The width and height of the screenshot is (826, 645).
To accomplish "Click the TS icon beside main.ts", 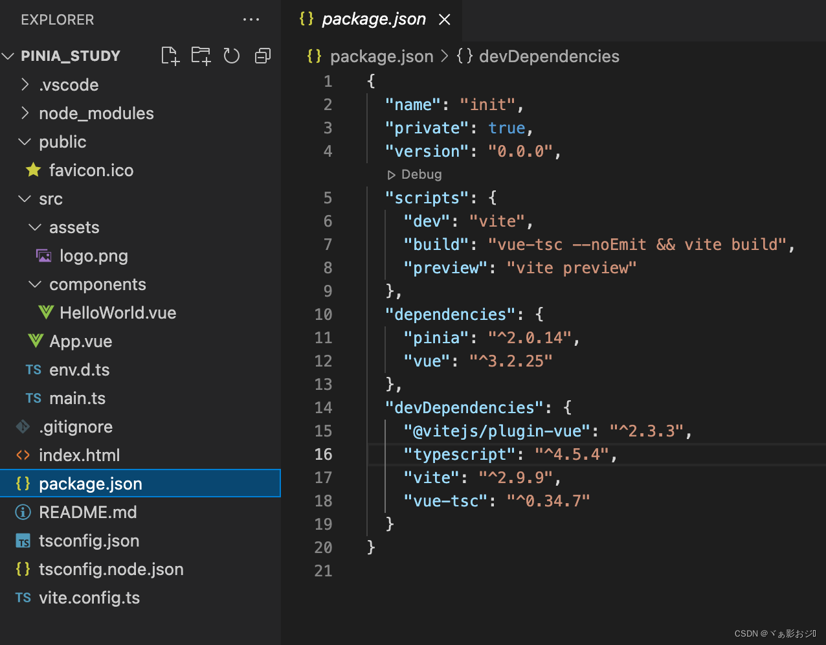I will 34,398.
